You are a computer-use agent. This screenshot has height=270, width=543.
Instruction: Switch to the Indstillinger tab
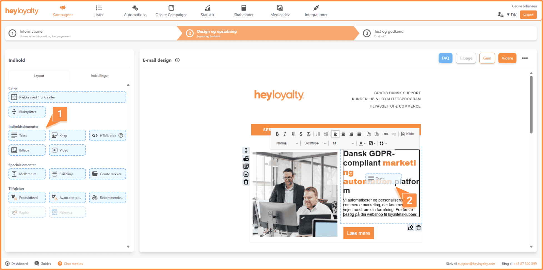coord(100,76)
